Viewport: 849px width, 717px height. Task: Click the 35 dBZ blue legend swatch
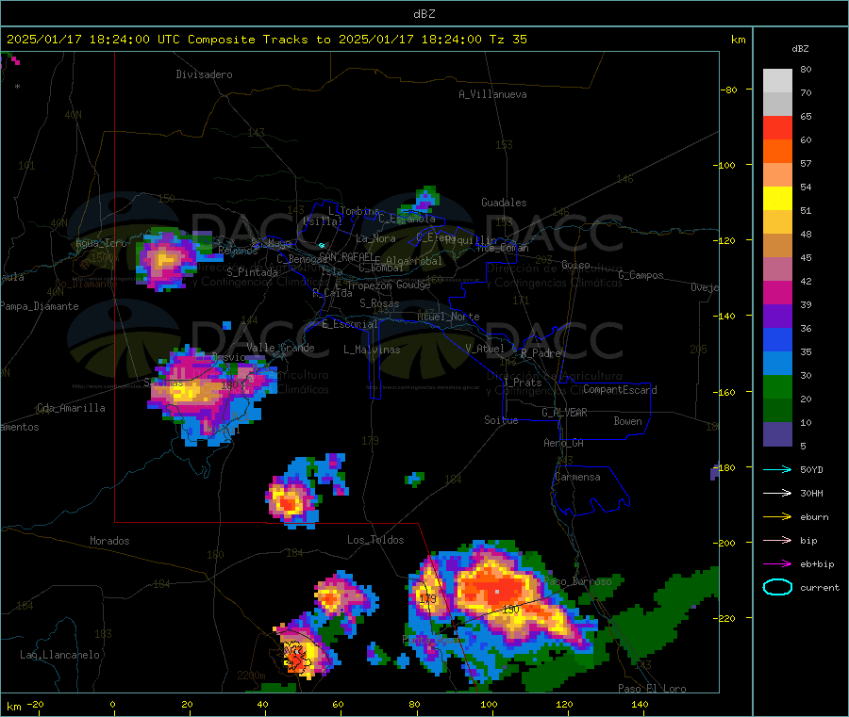[x=777, y=364]
